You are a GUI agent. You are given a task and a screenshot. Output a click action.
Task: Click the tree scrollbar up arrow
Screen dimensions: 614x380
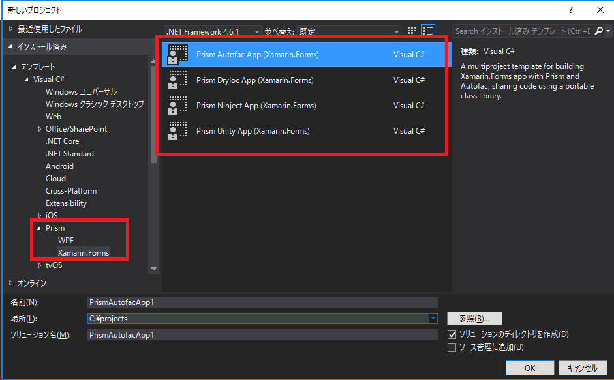click(x=153, y=60)
